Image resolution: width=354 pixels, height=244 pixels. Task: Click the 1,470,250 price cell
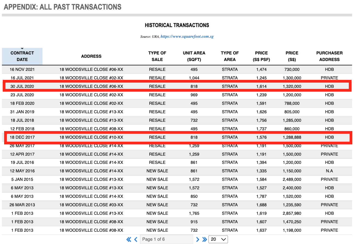(x=292, y=222)
